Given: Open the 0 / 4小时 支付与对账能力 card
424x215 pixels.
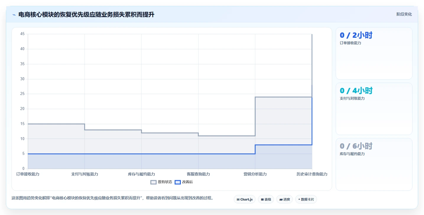Looking at the screenshot, I should point(374,109).
